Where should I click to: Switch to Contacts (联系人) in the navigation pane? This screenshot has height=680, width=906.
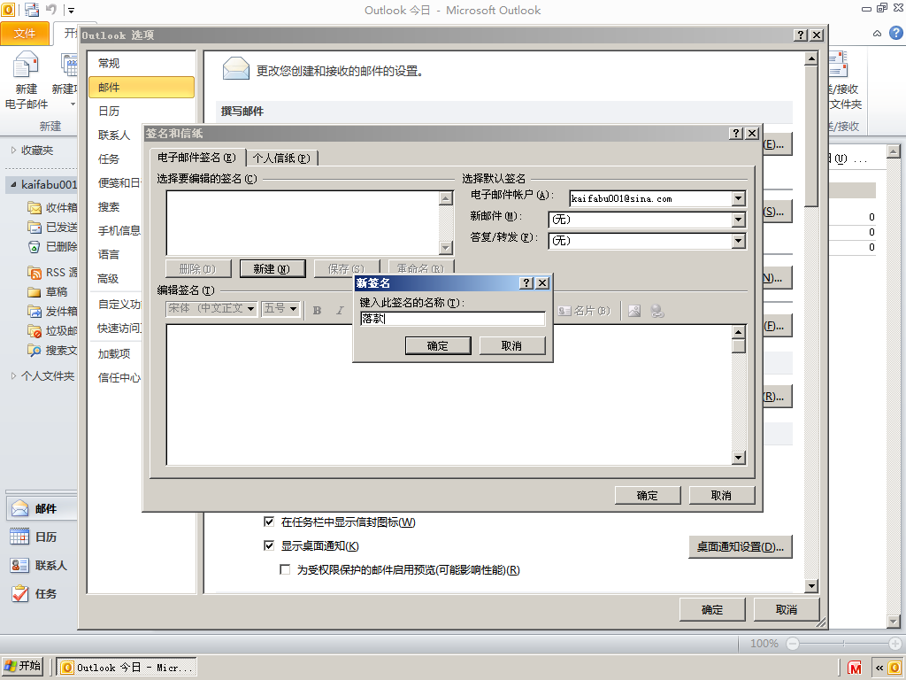pos(42,566)
